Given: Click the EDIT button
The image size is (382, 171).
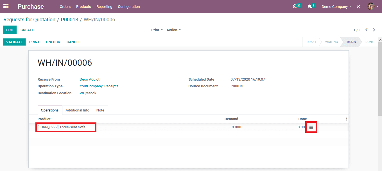Looking at the screenshot, I should [10, 30].
